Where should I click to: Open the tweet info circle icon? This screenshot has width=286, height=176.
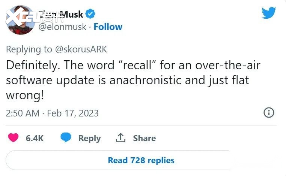click(x=269, y=112)
